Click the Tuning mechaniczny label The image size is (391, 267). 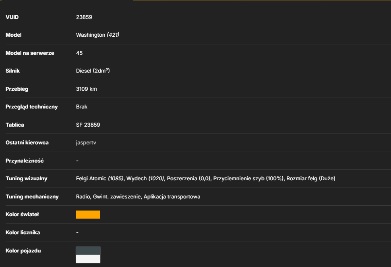point(32,196)
